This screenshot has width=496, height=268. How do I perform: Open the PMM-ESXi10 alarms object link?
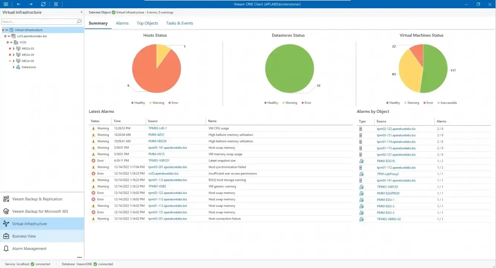(x=386, y=161)
